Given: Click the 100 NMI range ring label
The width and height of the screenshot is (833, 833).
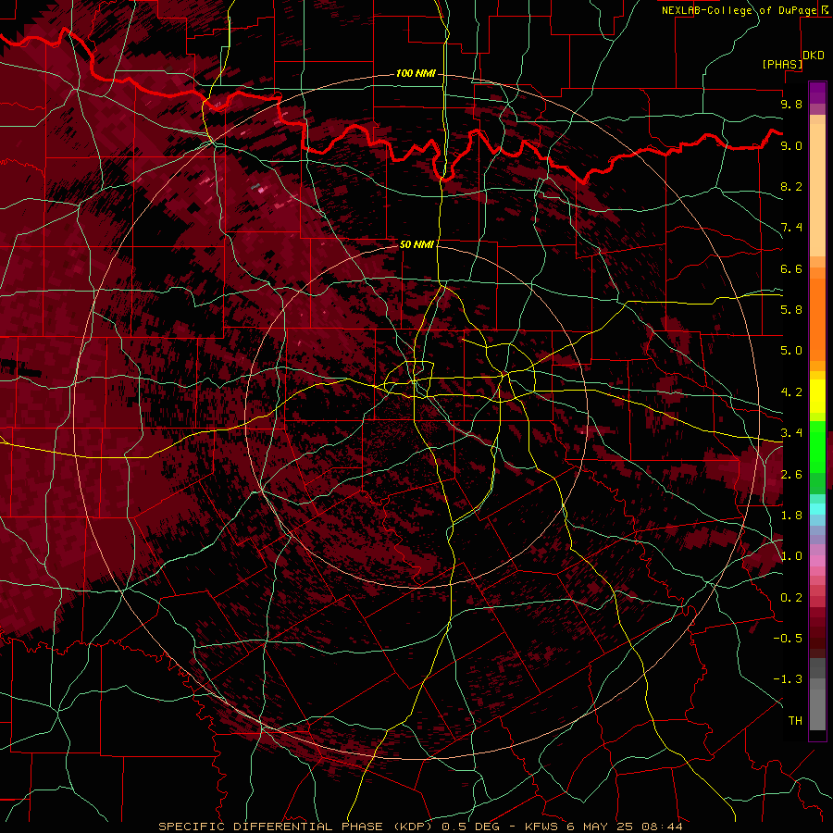Looking at the screenshot, I should [416, 73].
